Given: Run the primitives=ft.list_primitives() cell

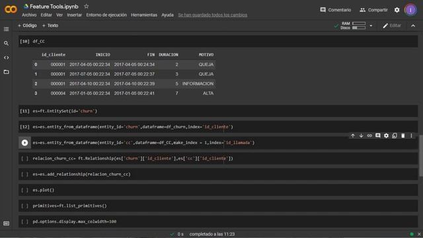Looking at the screenshot, I should coord(24,206).
